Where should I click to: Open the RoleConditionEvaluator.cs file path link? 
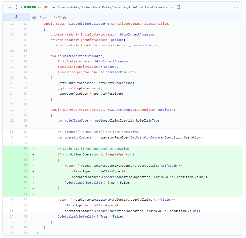(x=105, y=7)
